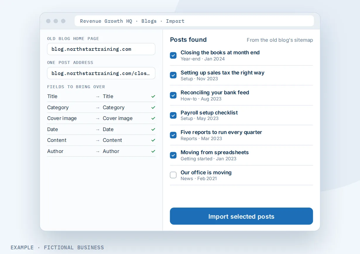Click the source 'Content' field label
360x254 pixels.
coord(57,140)
